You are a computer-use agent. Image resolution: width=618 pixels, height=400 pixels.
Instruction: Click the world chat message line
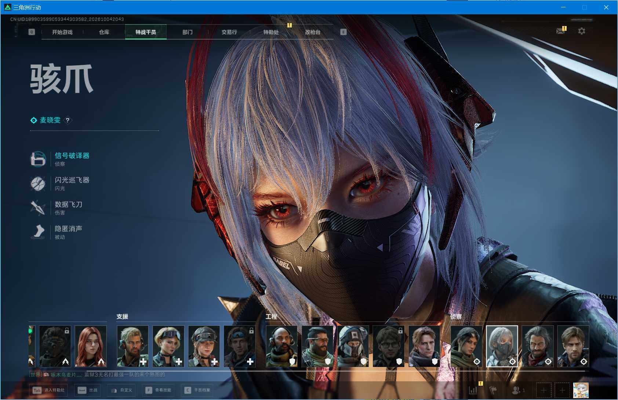97,374
